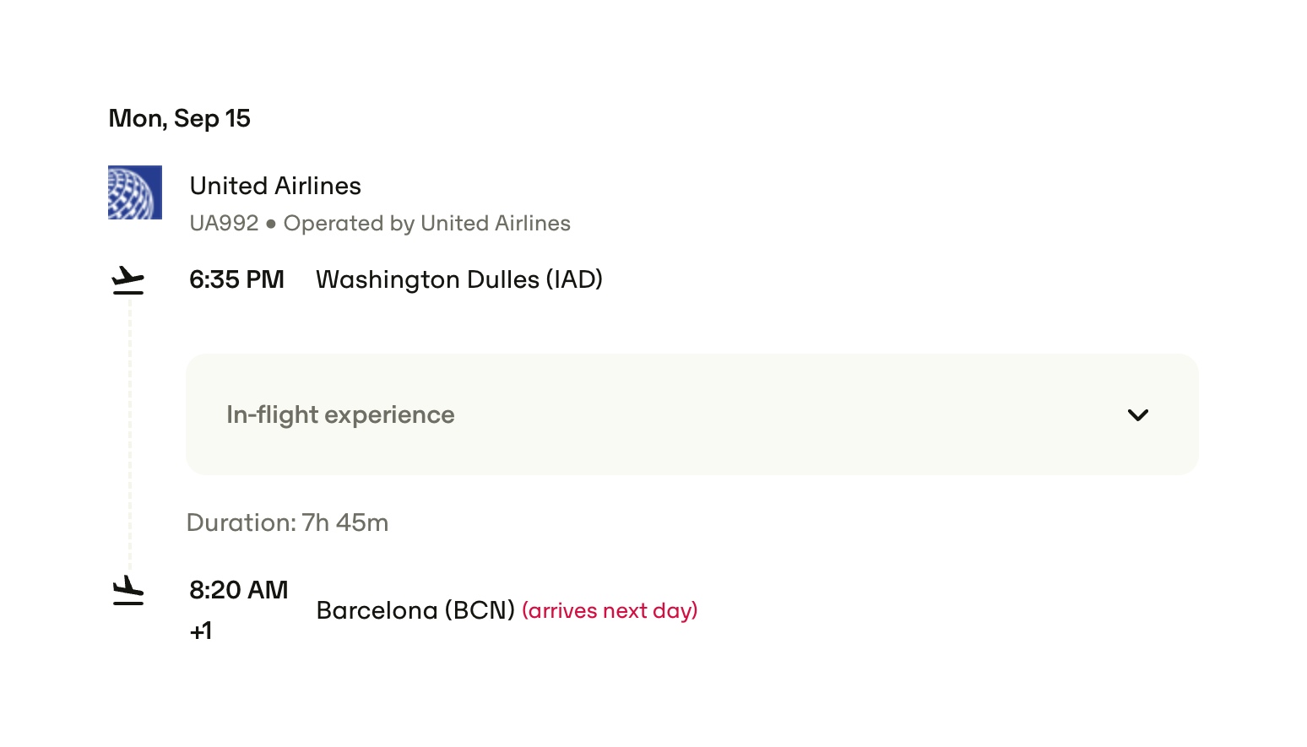Viewport: 1307px width, 747px height.
Task: Click the United Airlines globe logo
Action: click(135, 192)
